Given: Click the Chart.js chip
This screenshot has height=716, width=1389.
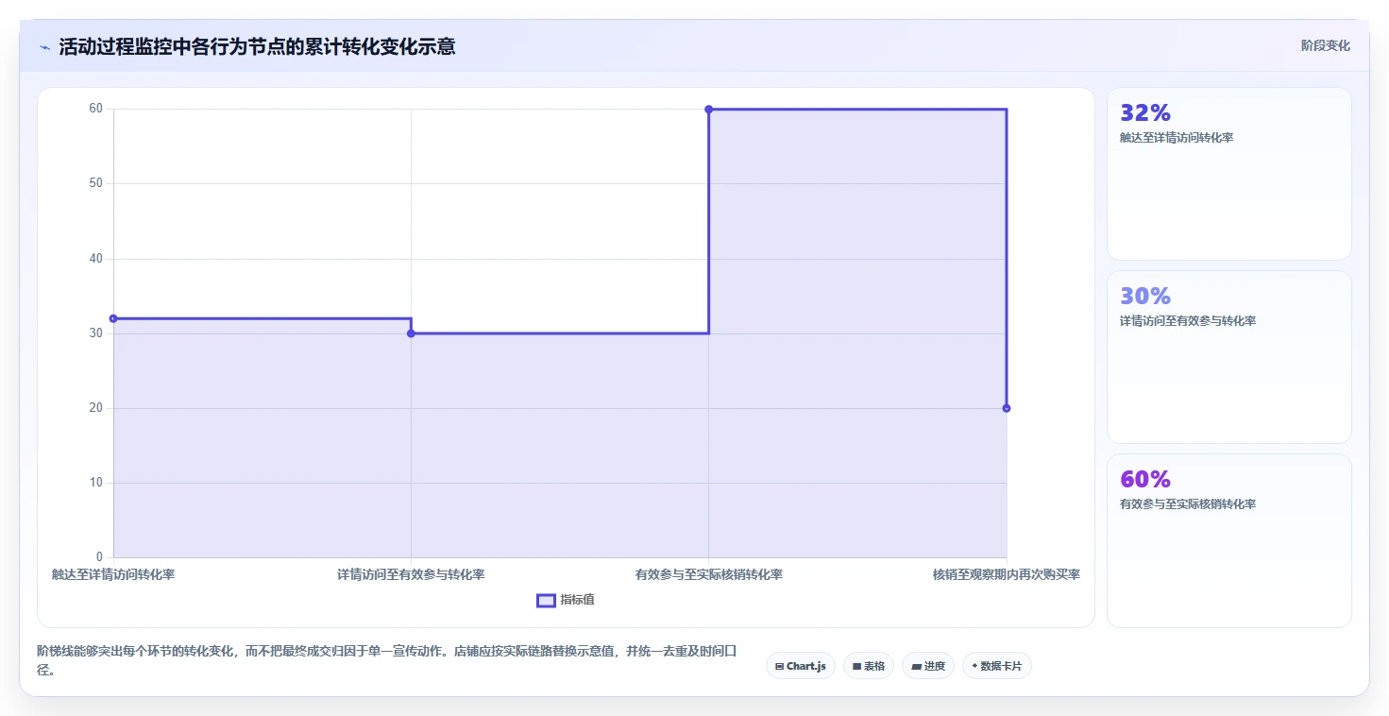Looking at the screenshot, I should [x=800, y=666].
